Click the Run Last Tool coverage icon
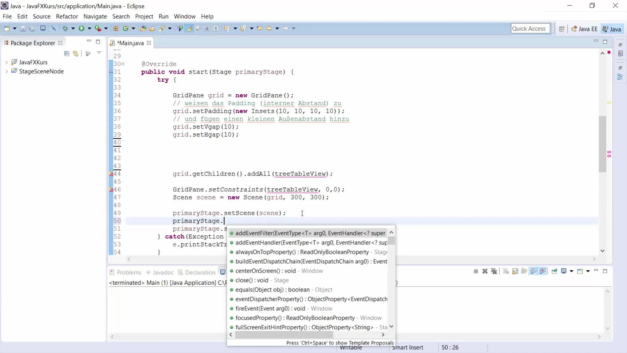The width and height of the screenshot is (627, 353). click(x=98, y=28)
